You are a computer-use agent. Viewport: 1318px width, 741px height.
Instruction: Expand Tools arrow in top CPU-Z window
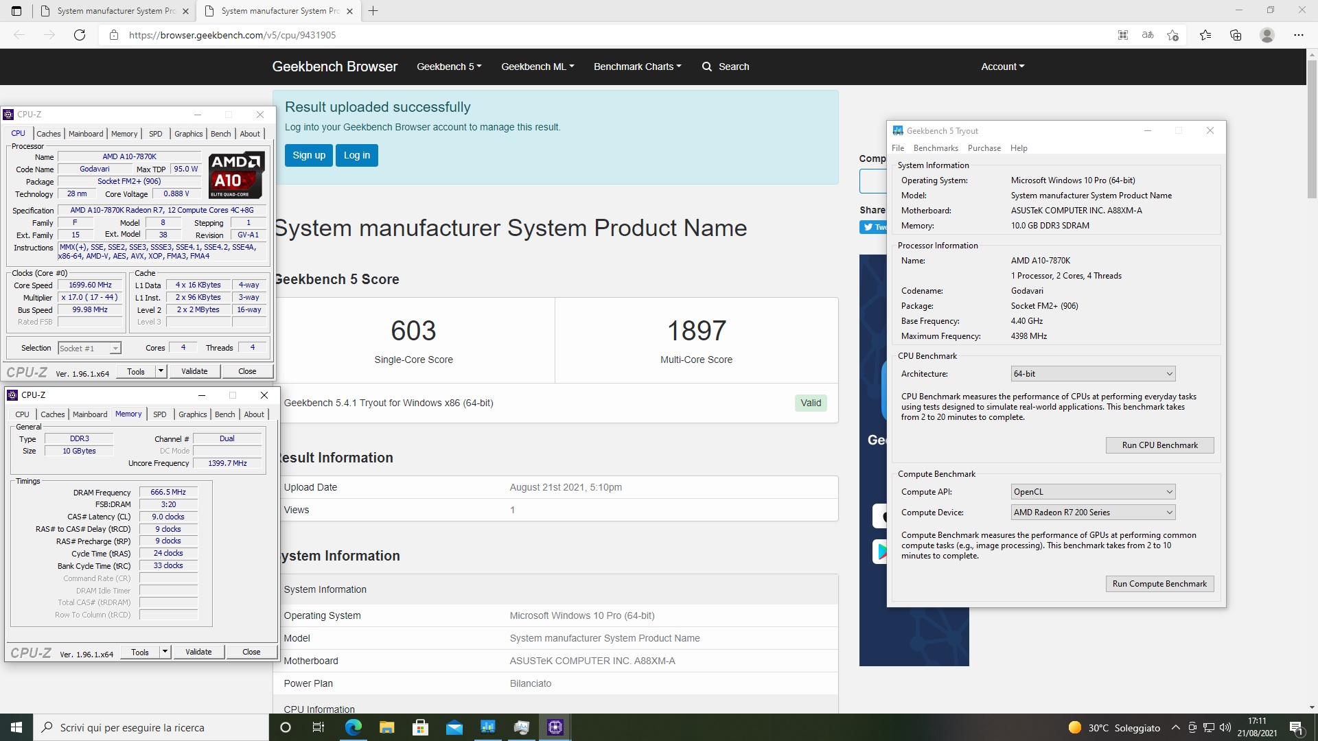(161, 371)
